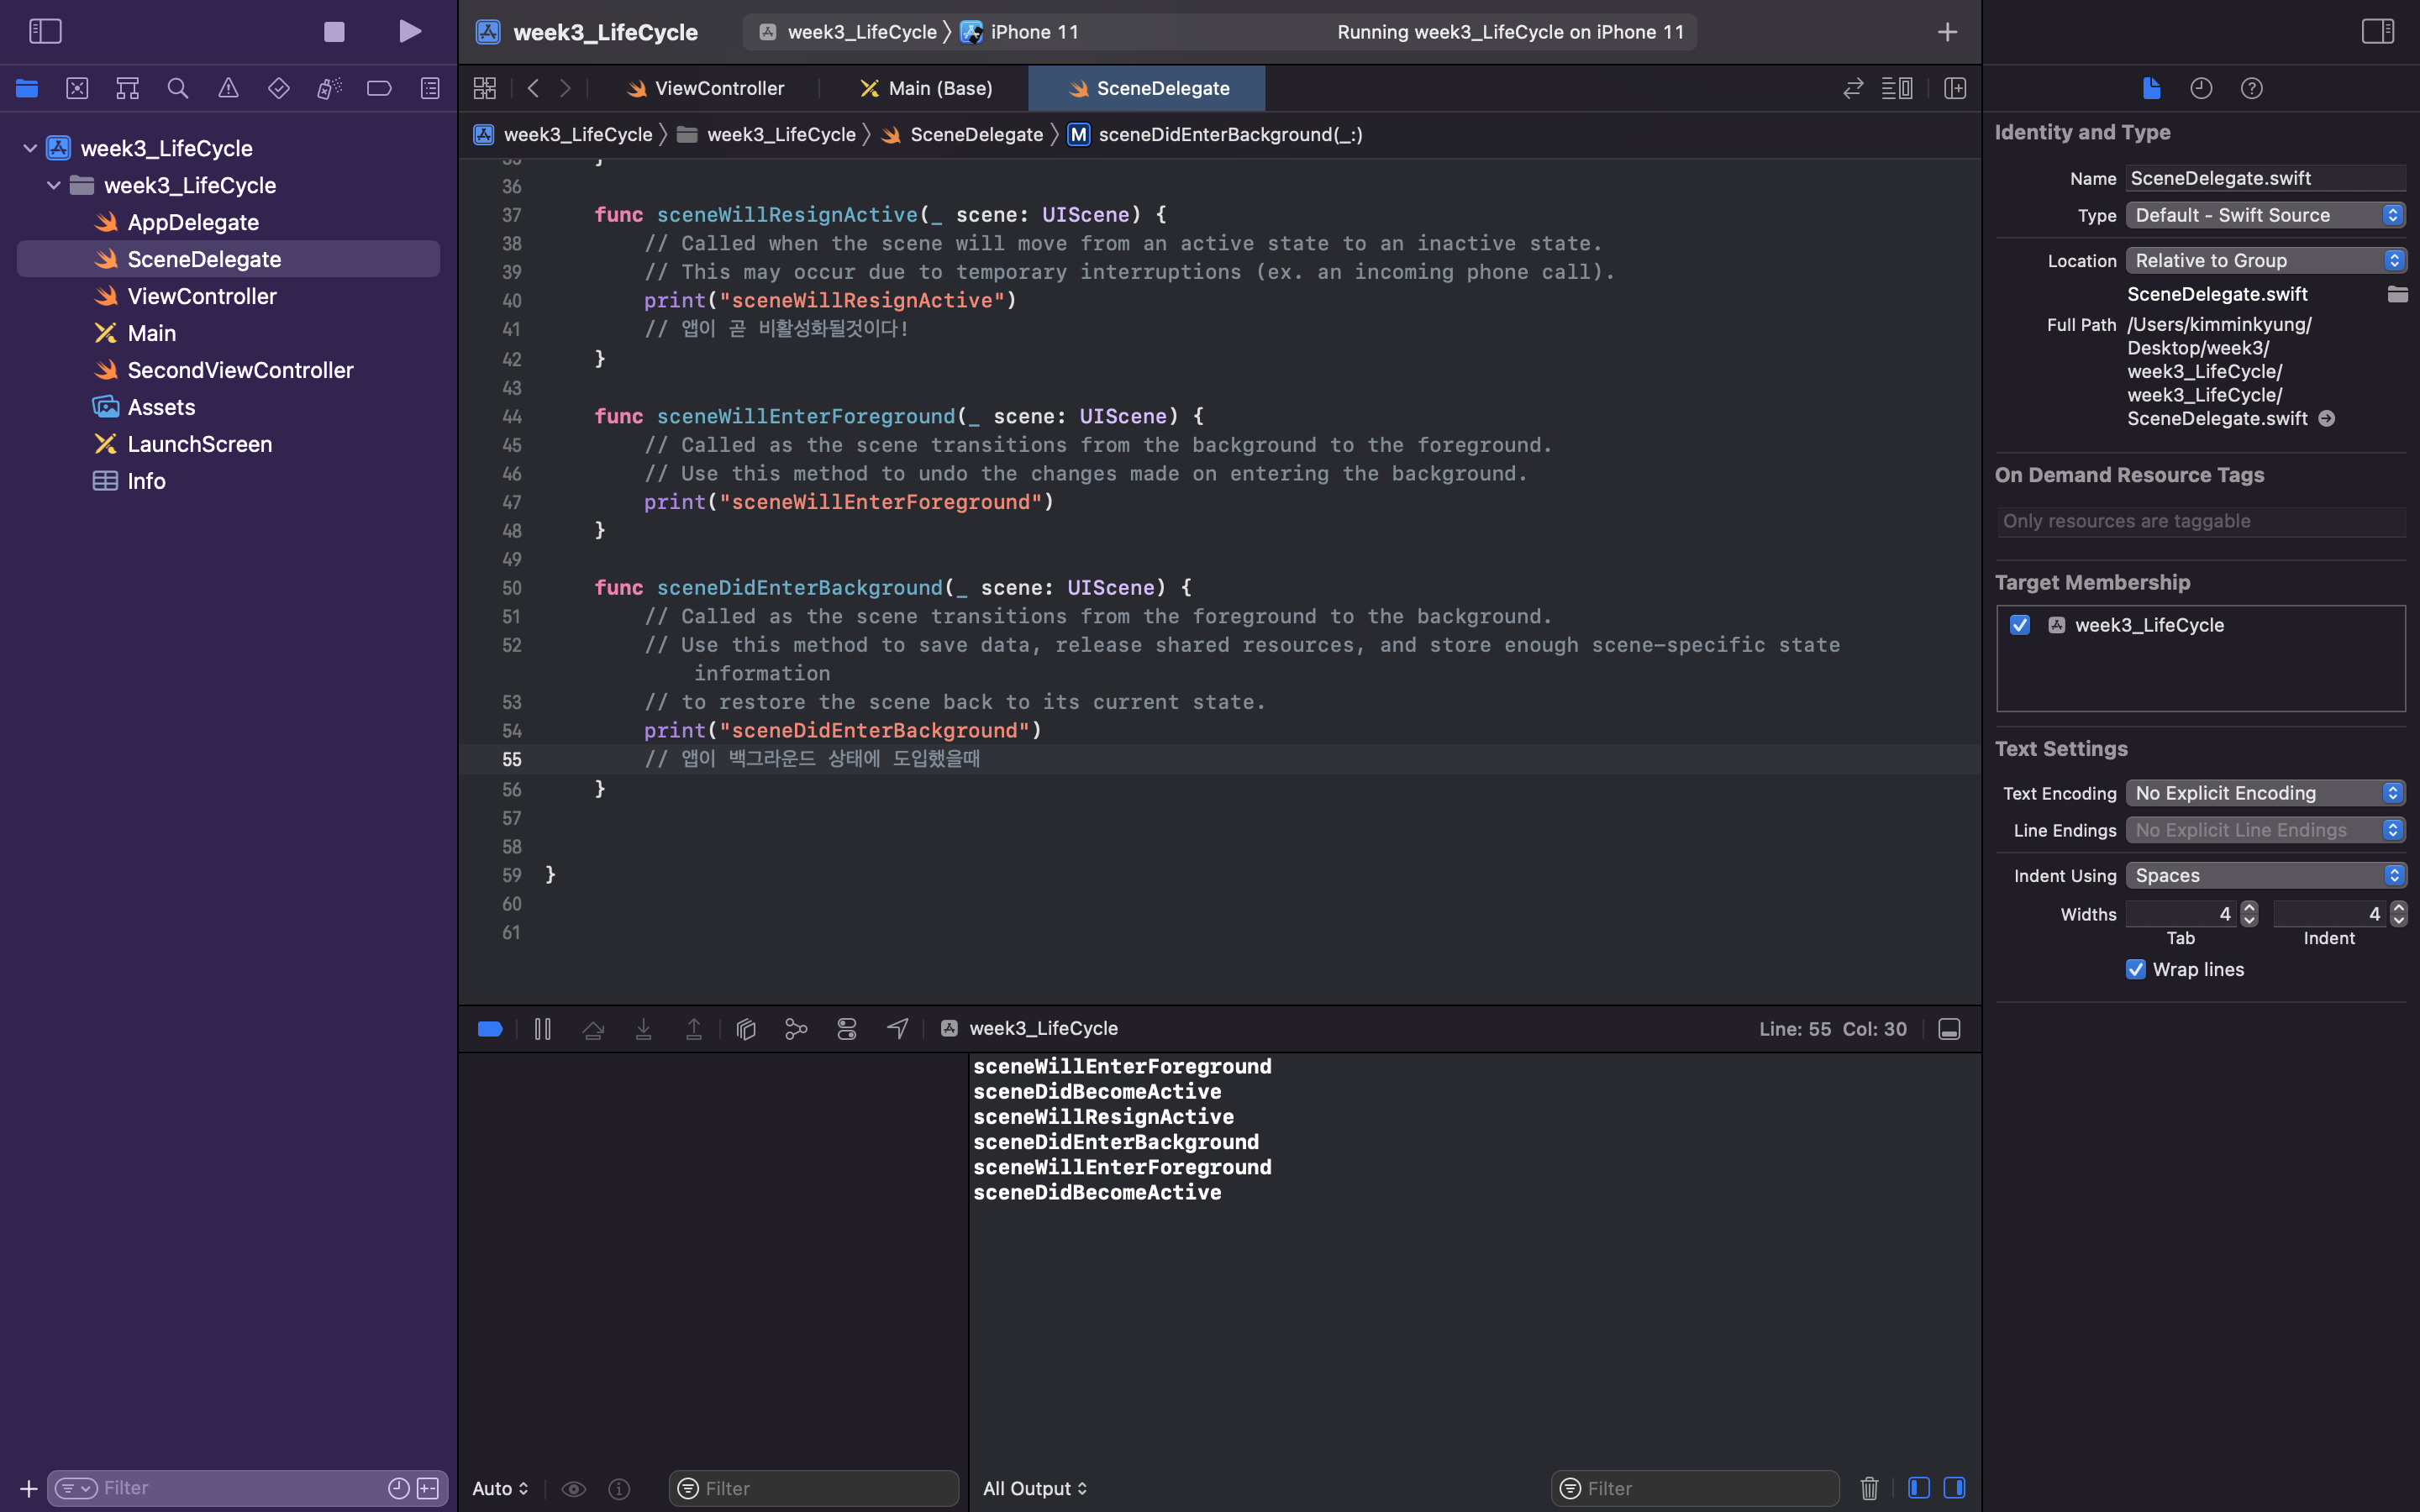Image resolution: width=2420 pixels, height=1512 pixels.
Task: Click the plus library button
Action: coord(1947,32)
